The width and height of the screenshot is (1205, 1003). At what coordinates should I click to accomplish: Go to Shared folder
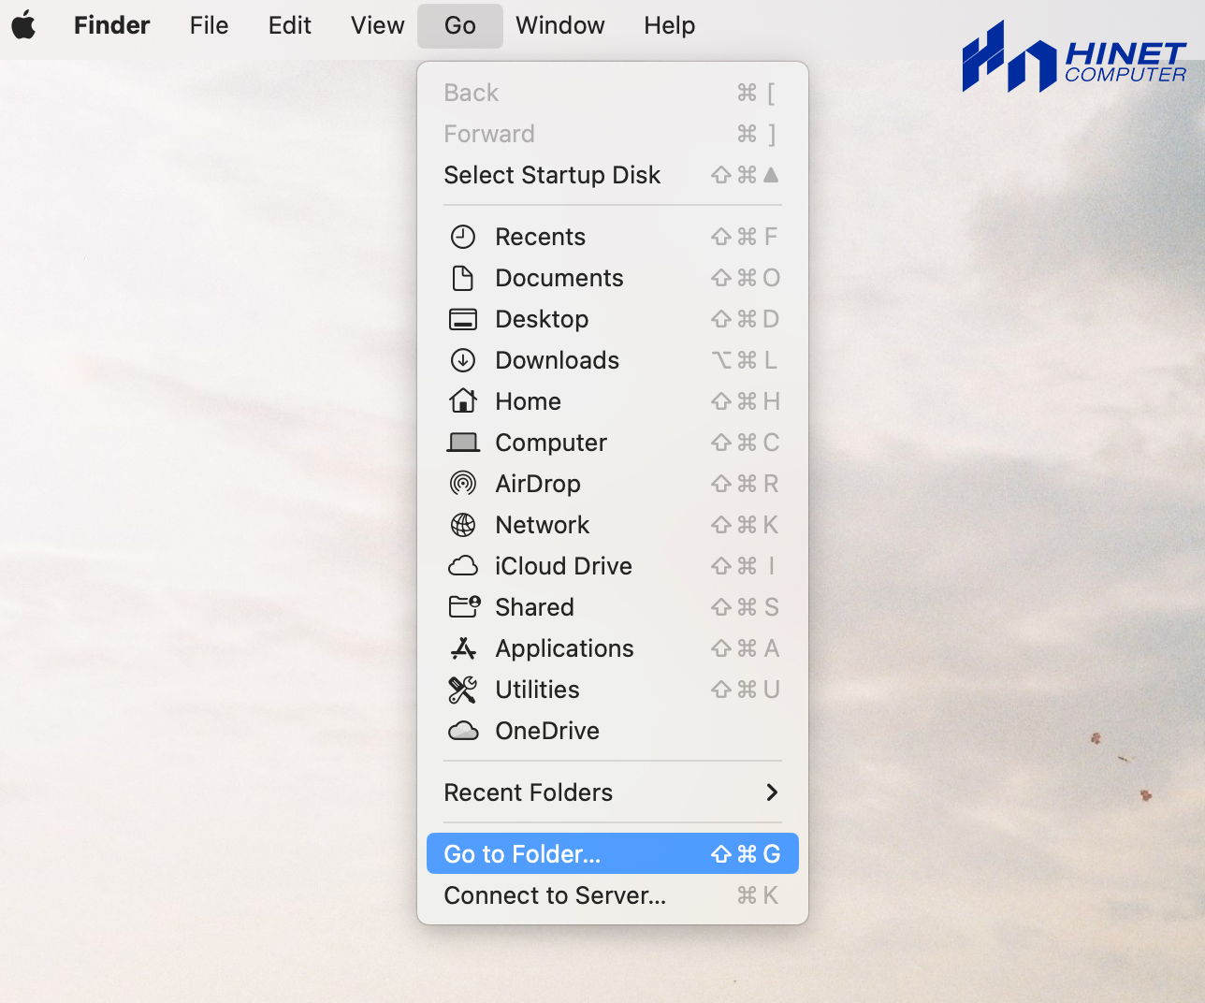(x=613, y=607)
